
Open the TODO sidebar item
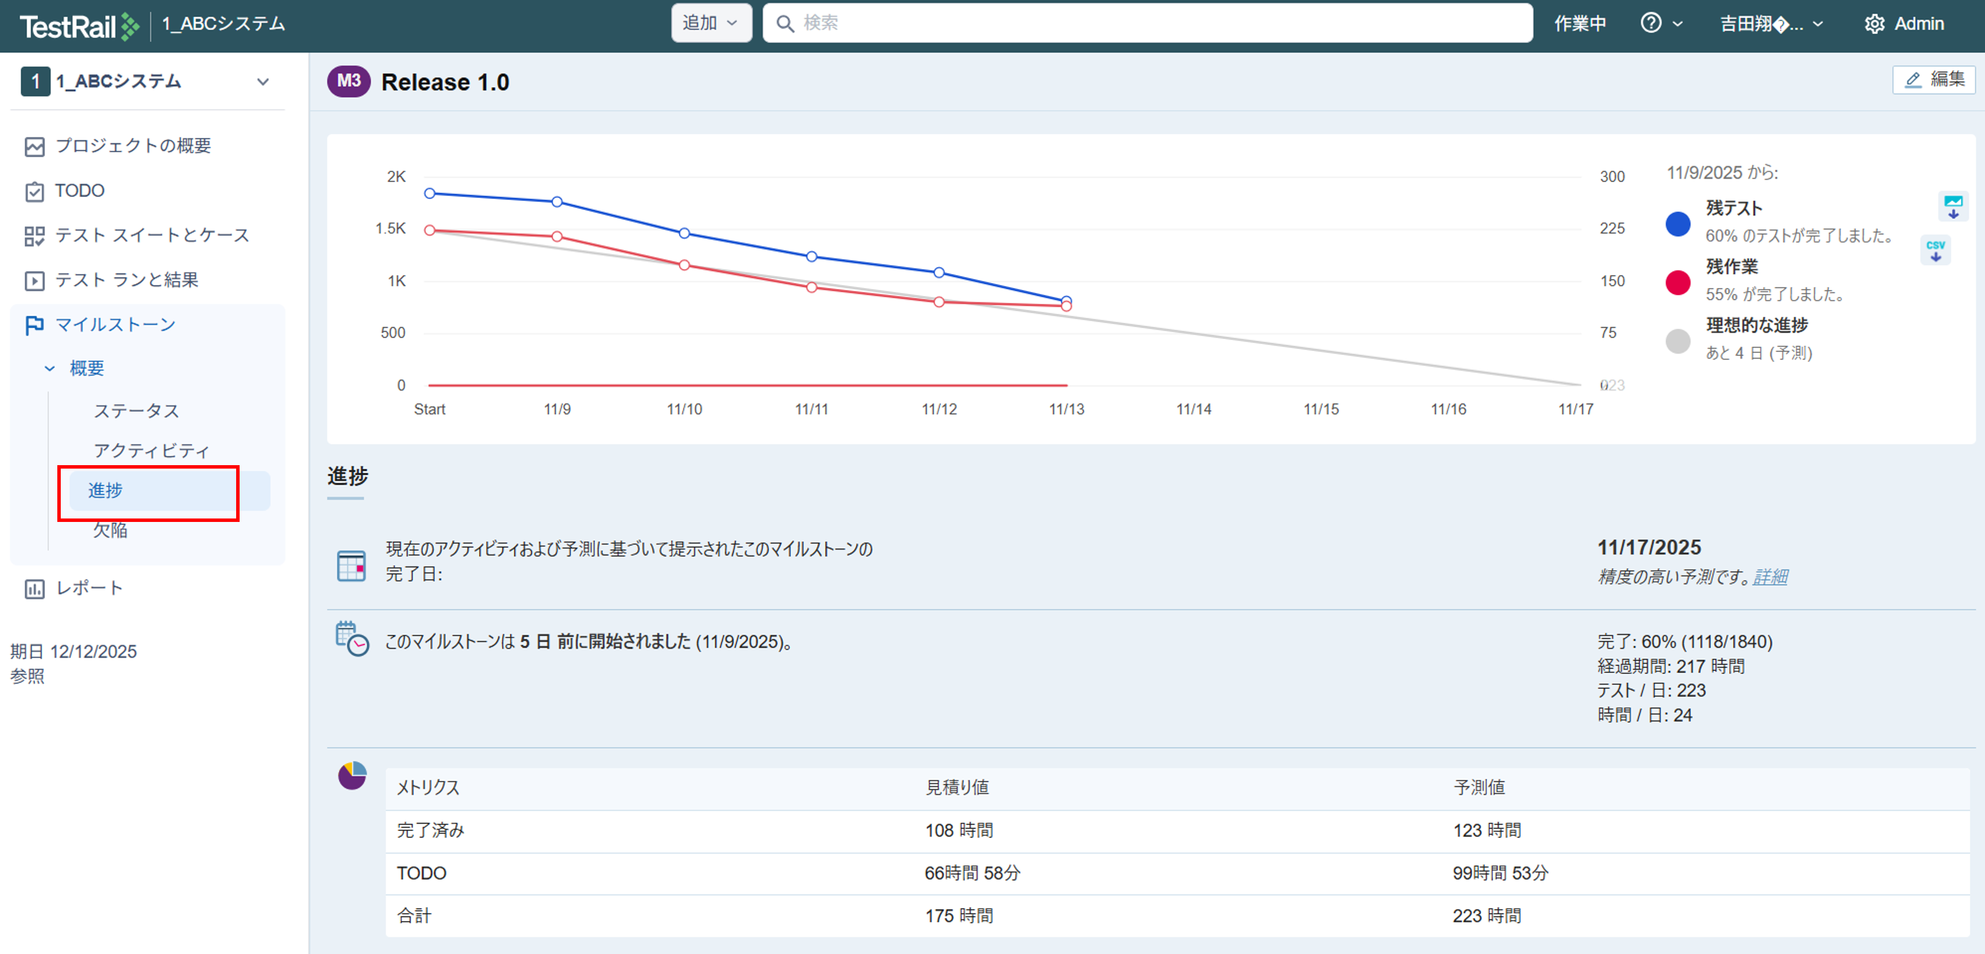click(80, 190)
